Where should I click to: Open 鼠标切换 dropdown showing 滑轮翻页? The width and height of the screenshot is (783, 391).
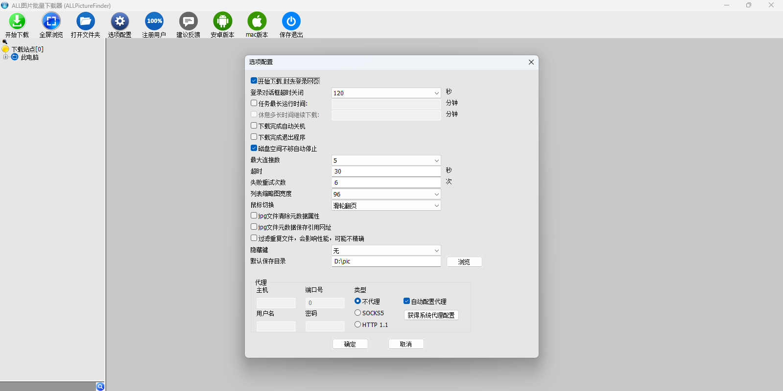[386, 205]
